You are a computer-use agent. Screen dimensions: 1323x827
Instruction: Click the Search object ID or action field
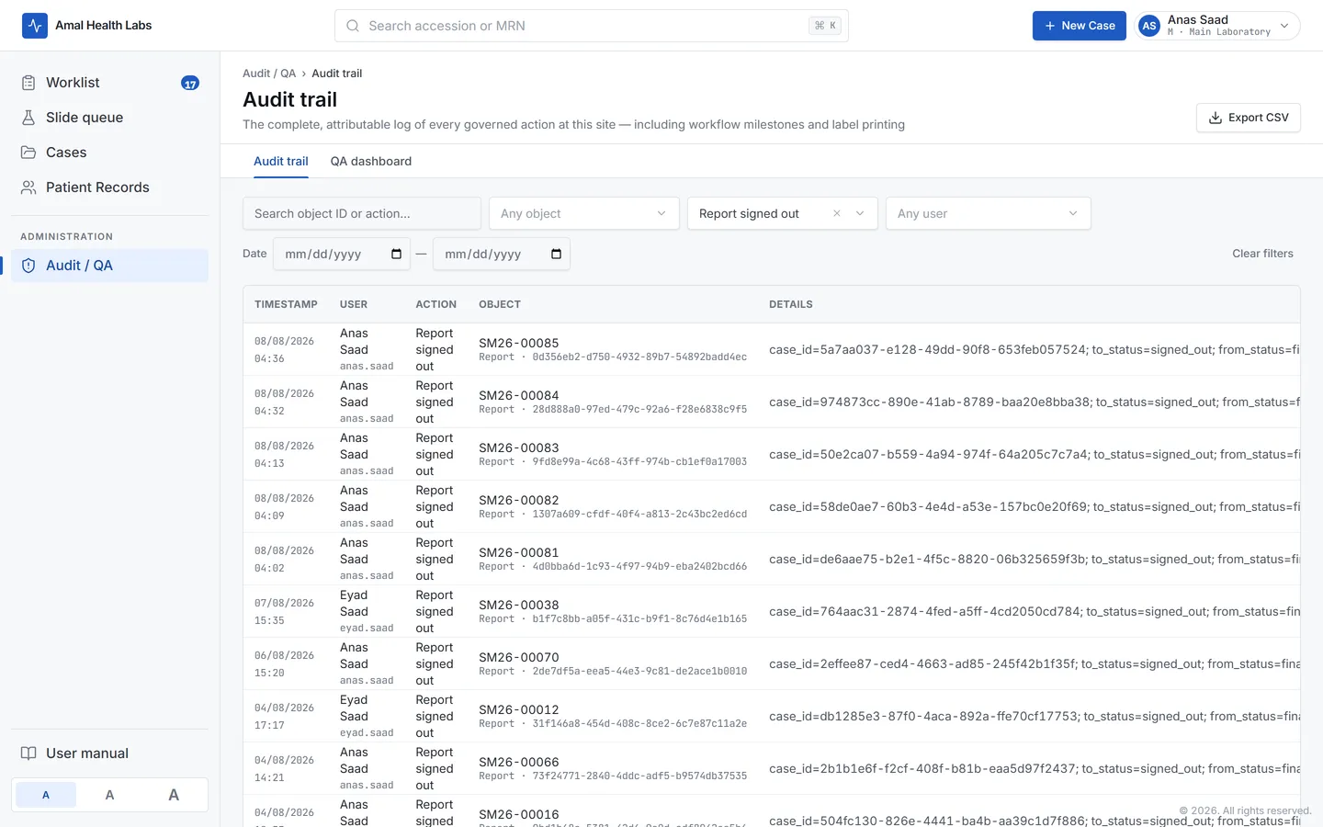tap(362, 213)
